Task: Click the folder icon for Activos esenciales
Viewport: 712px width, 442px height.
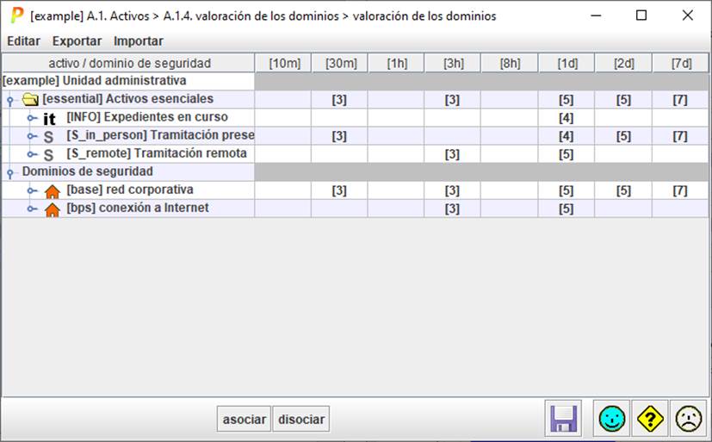Action: (31, 100)
